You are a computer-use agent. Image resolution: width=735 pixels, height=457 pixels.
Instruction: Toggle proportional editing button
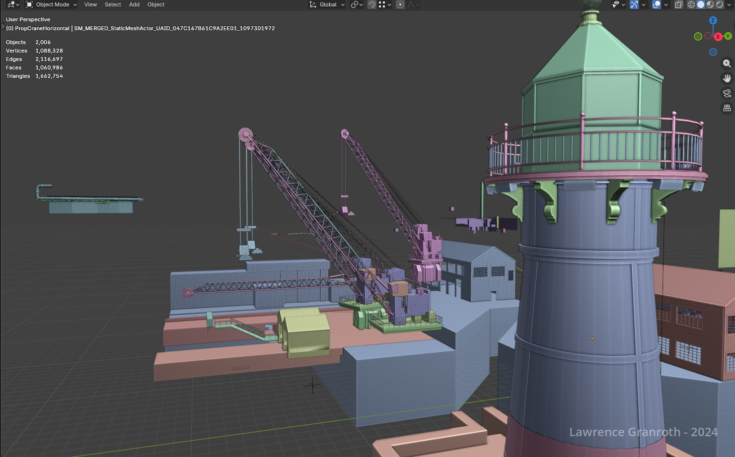pyautogui.click(x=400, y=4)
